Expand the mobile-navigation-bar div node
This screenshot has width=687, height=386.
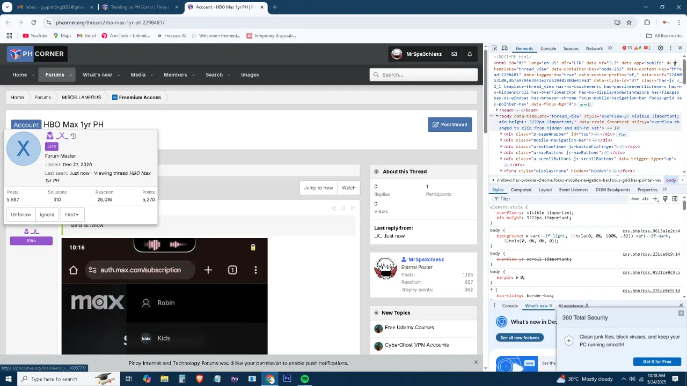[501, 140]
